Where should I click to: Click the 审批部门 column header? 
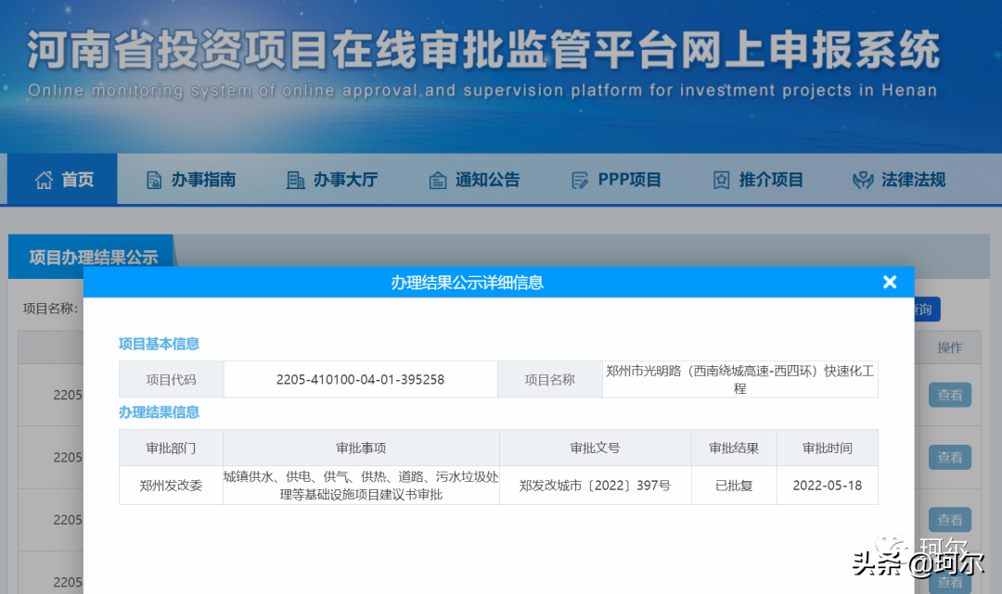171,448
